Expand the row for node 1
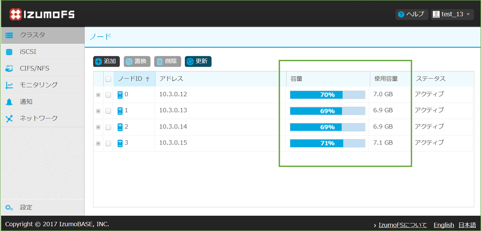The width and height of the screenshot is (481, 231). (98, 111)
